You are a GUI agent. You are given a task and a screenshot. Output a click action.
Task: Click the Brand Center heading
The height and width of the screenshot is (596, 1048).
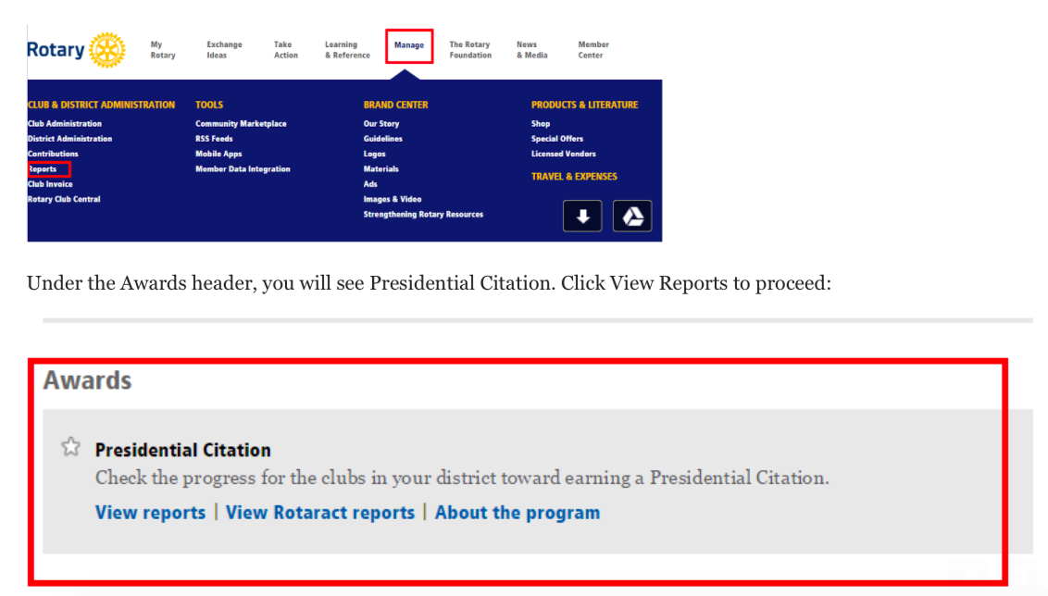pyautogui.click(x=395, y=105)
